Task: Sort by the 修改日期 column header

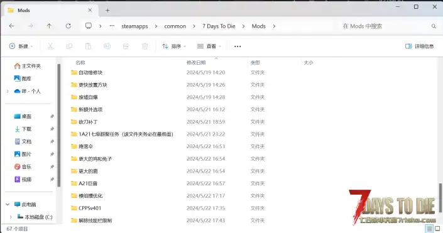Action: point(196,62)
